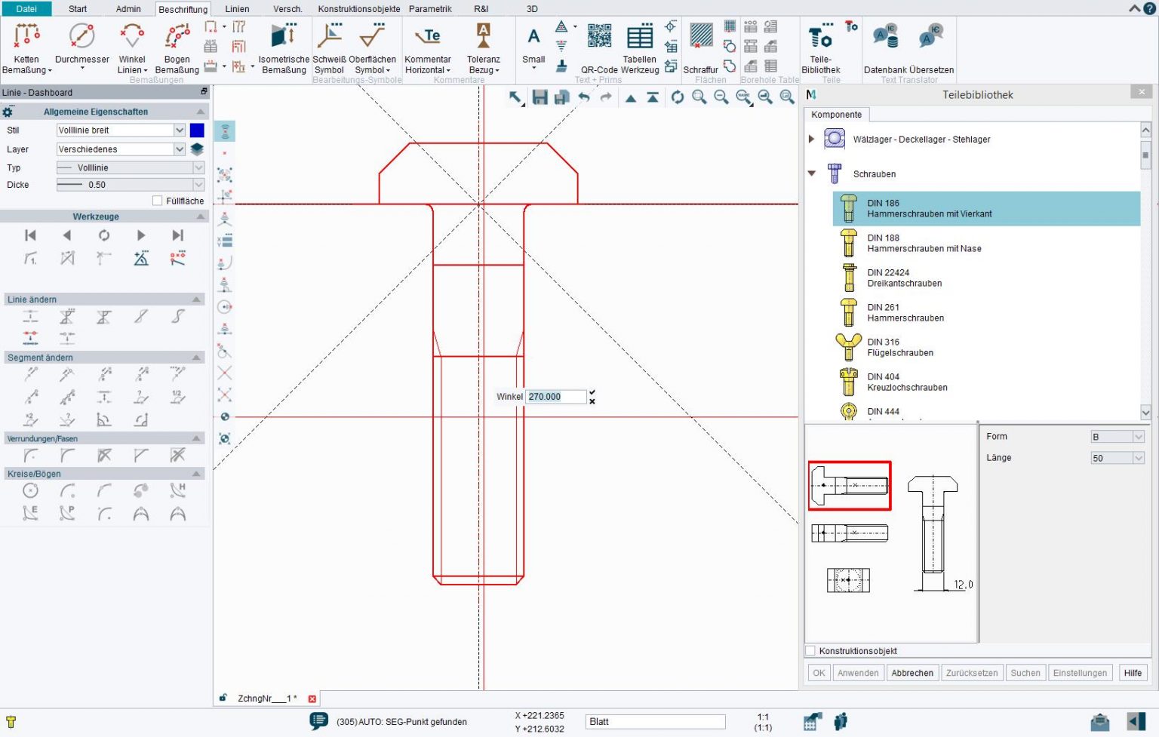Click the blue color swatch beside Stil
Screen dimensions: 1159x737
197,130
